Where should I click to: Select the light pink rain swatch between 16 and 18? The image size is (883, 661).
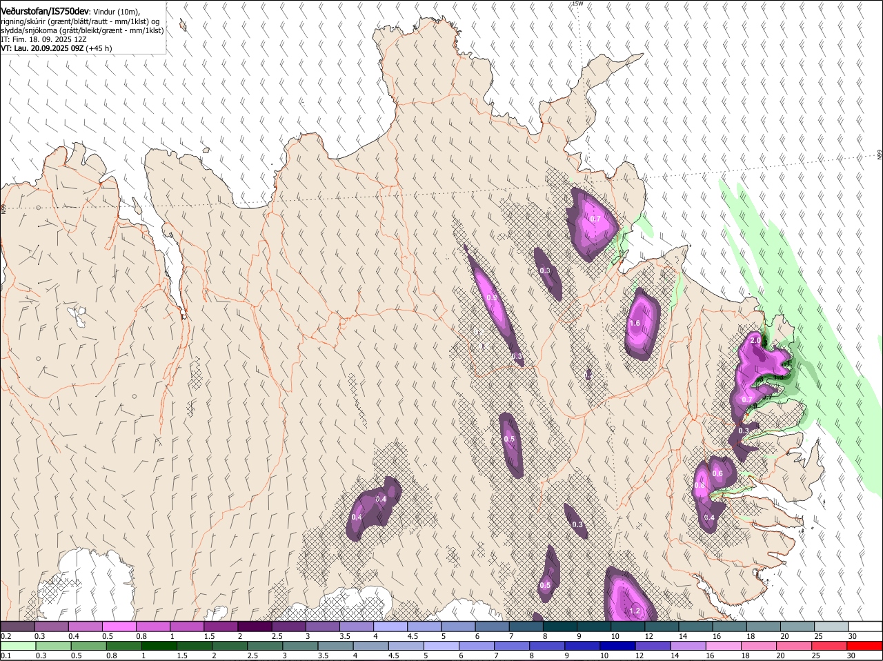pyautogui.click(x=723, y=646)
